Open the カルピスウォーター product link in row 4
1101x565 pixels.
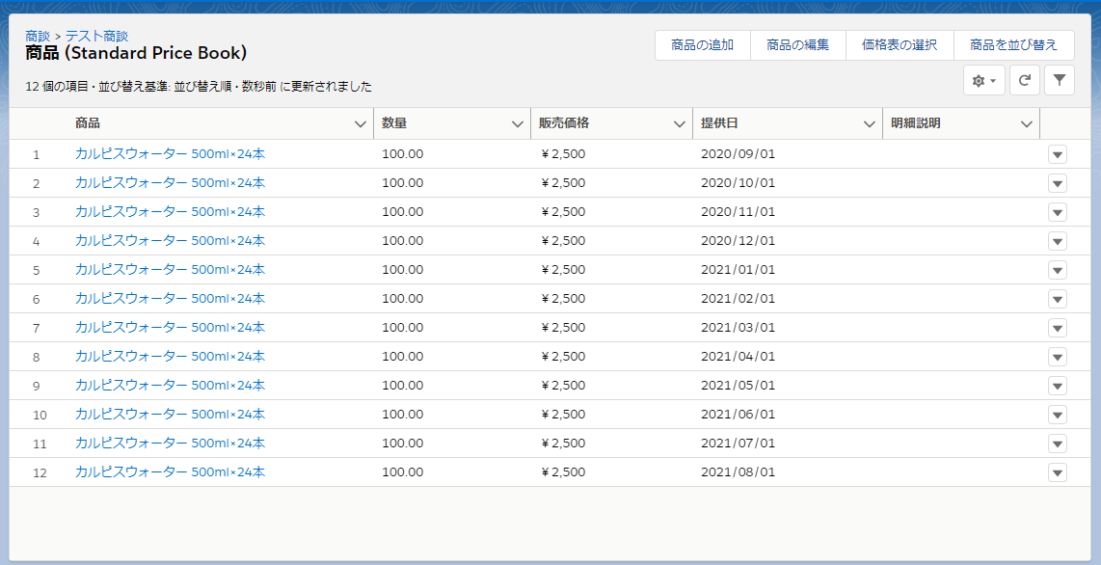(x=170, y=240)
